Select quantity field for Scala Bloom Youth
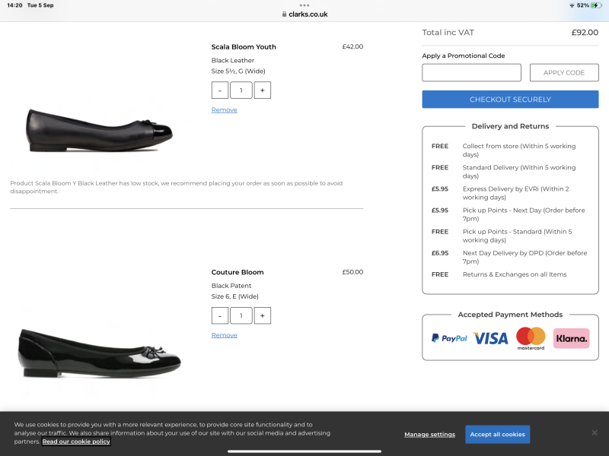Image resolution: width=609 pixels, height=456 pixels. 241,90
